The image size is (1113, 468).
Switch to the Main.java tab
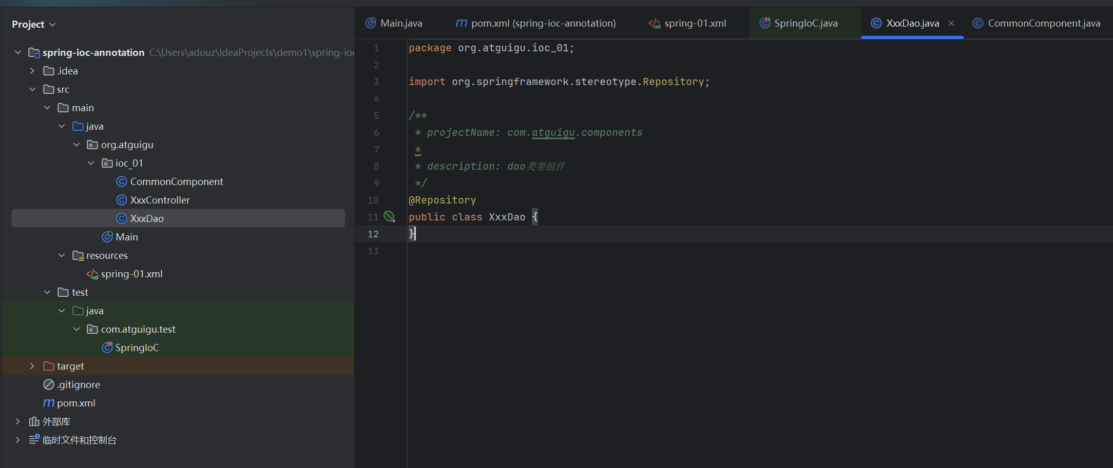[400, 23]
